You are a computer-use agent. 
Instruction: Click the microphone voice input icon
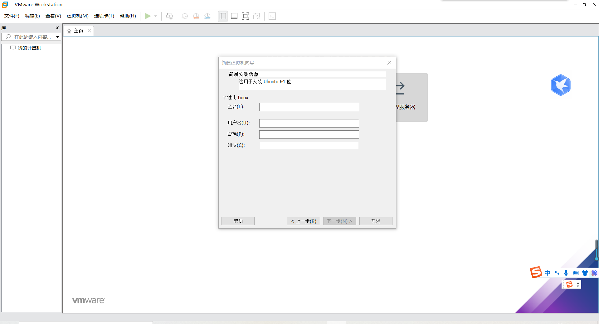point(566,273)
